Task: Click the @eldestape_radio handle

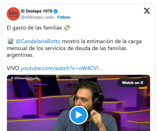Action: click(38, 17)
